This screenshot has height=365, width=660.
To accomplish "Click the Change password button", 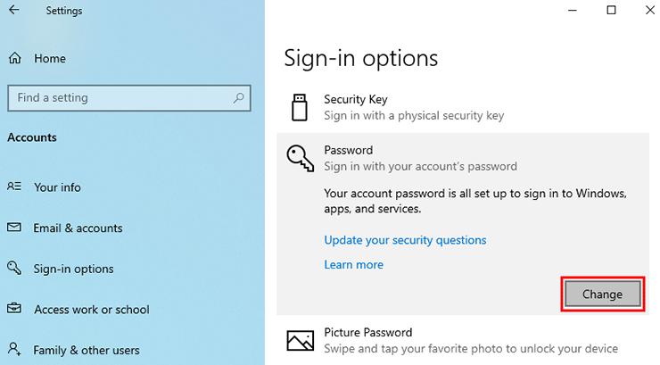I will tap(602, 294).
